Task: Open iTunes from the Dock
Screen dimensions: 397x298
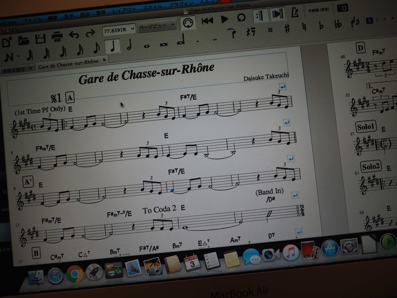Action: tap(290, 252)
